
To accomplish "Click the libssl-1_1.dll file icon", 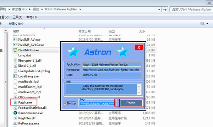I will [15, 66].
